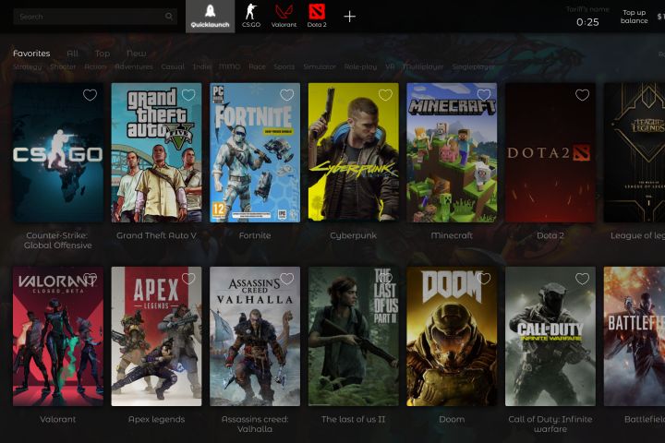665x443 pixels.
Task: Open the Dota 2 game cover
Action: [x=550, y=152]
